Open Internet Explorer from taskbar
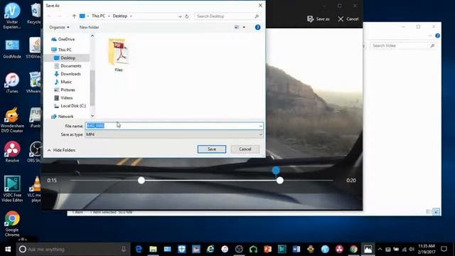Image resolution: width=455 pixels, height=256 pixels. pyautogui.click(x=210, y=249)
